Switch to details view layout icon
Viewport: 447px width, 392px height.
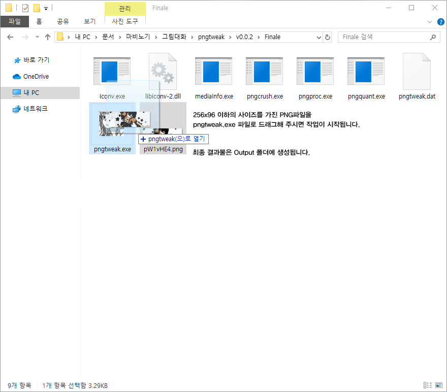tap(428, 385)
